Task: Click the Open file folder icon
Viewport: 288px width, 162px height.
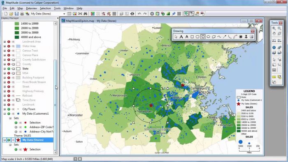Action: coord(11,14)
